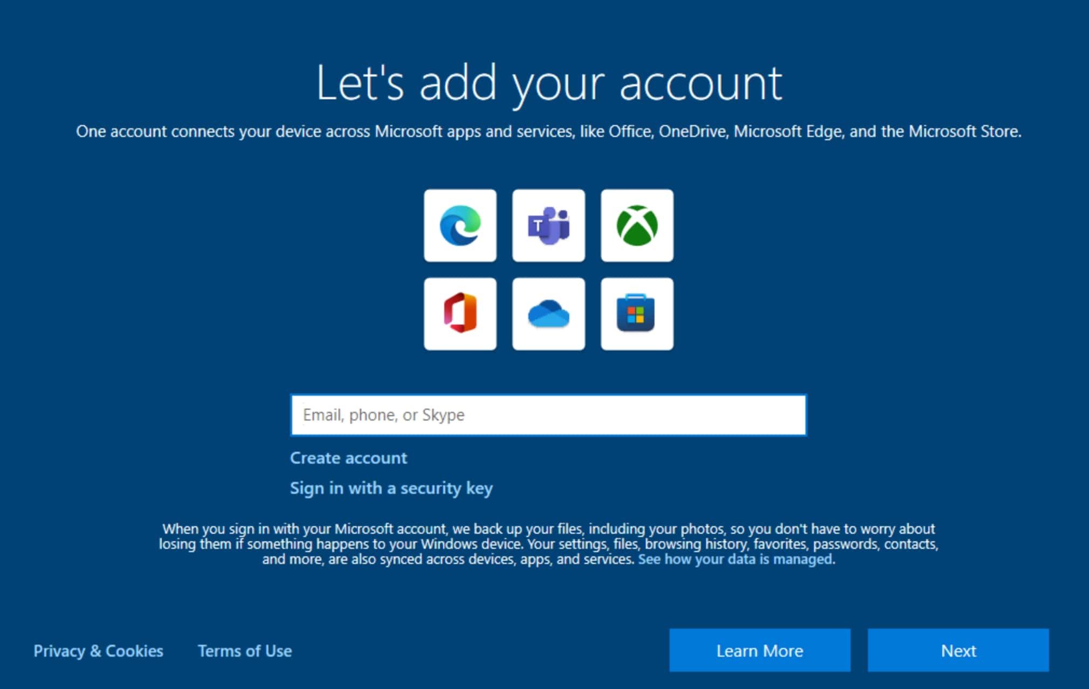Click the Privacy & Cookies link
The image size is (1089, 689).
[100, 651]
